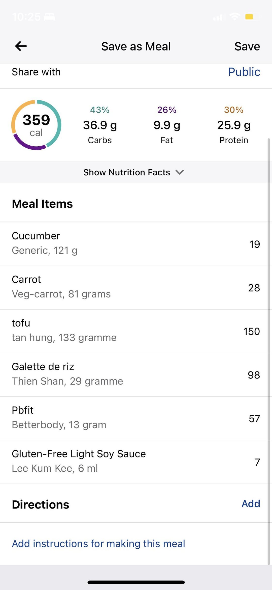Tap the 359 cal macro ring
The width and height of the screenshot is (272, 590).
point(36,125)
